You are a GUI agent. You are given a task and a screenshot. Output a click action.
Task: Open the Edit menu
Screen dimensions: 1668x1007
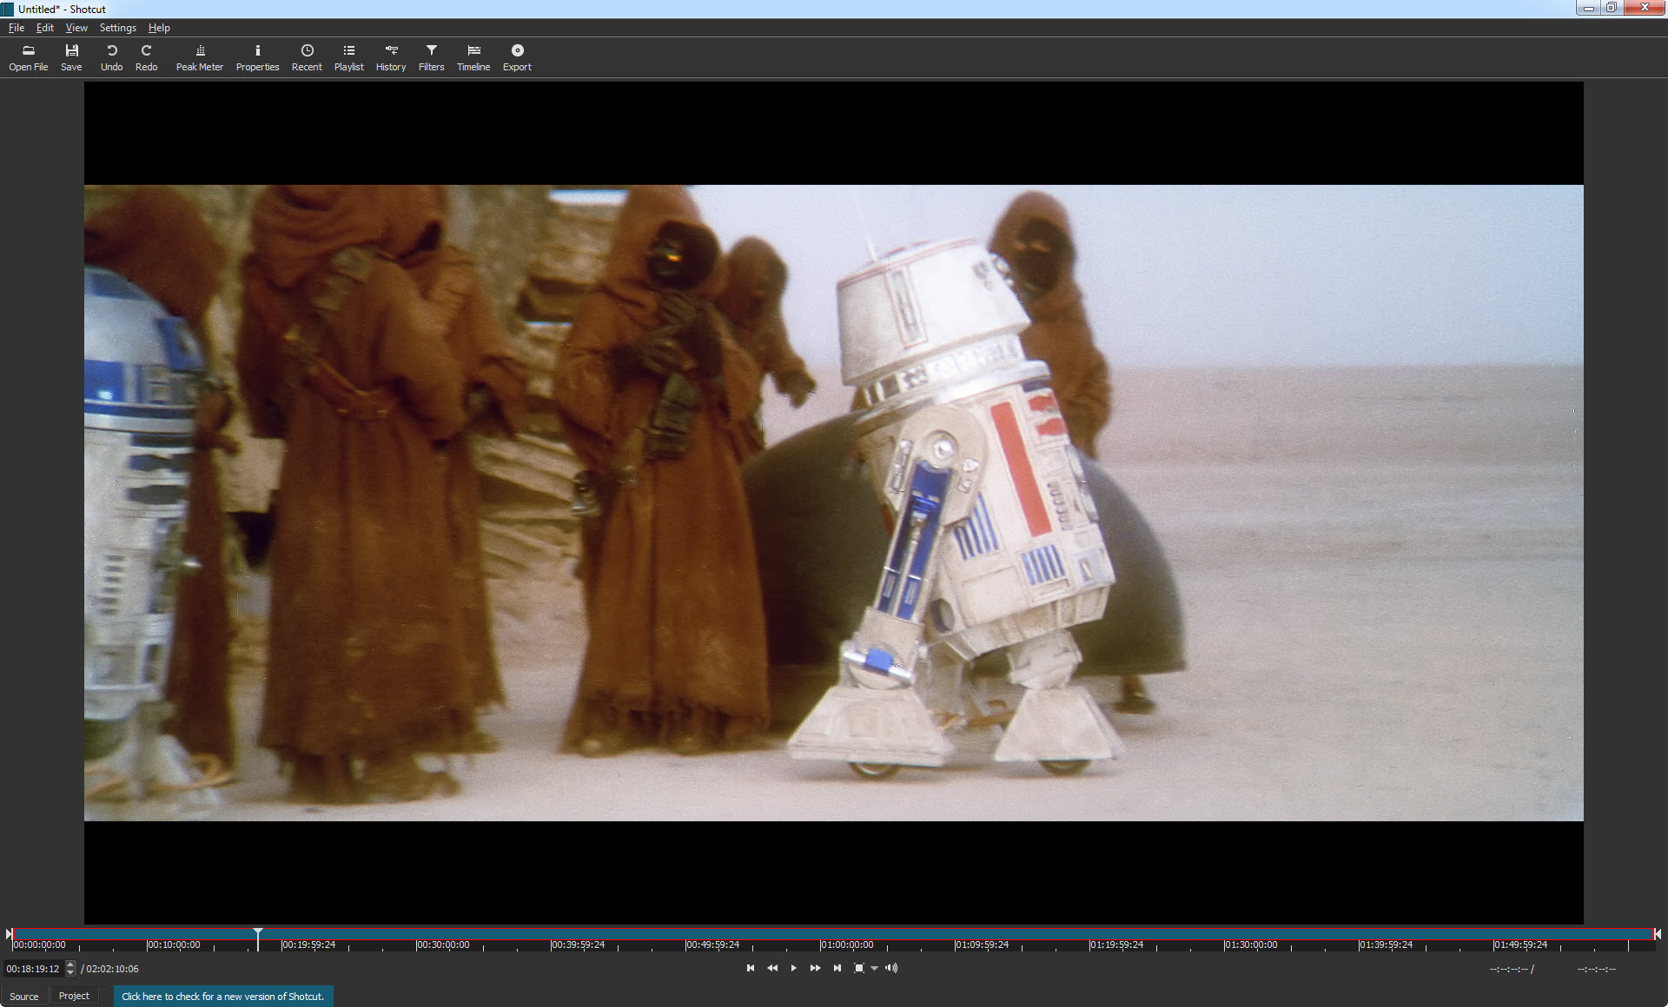click(45, 28)
